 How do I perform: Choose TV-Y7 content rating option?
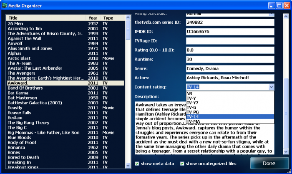[x=230, y=103]
